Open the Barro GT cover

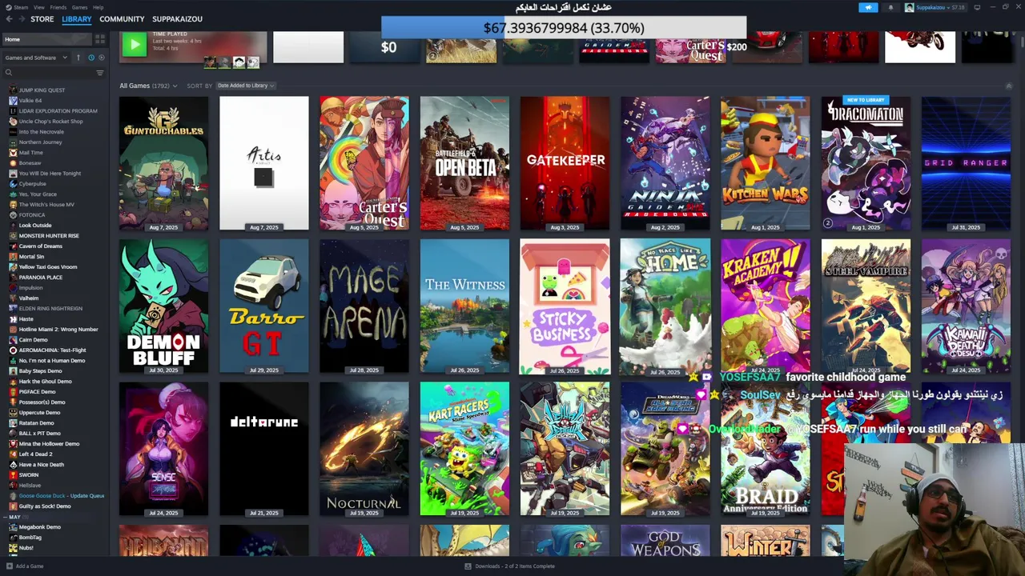(x=263, y=306)
